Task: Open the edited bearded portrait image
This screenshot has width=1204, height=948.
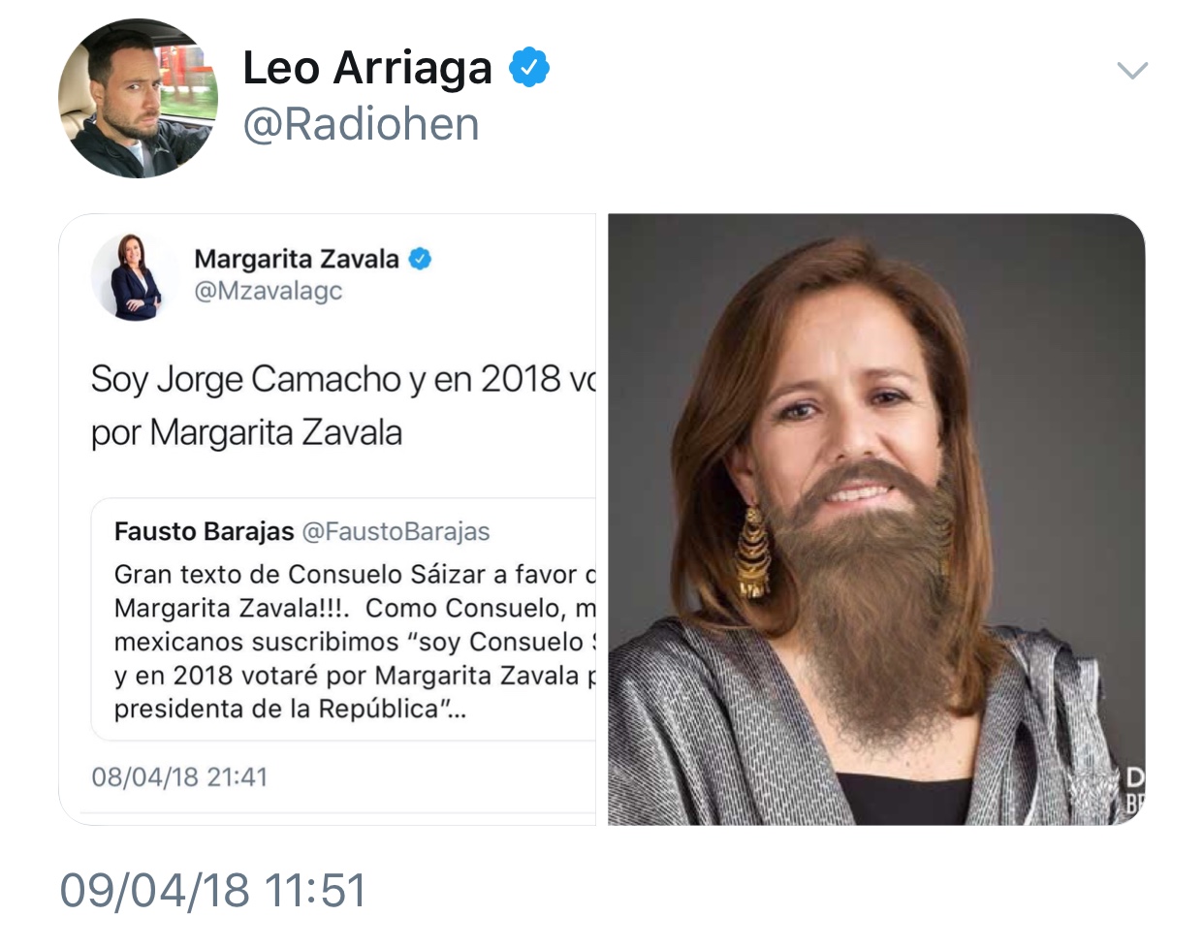Action: pyautogui.click(x=876, y=520)
